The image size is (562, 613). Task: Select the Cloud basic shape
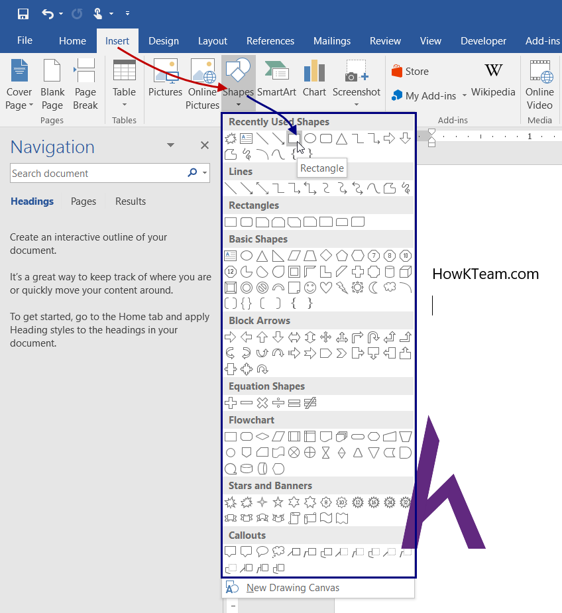390,288
